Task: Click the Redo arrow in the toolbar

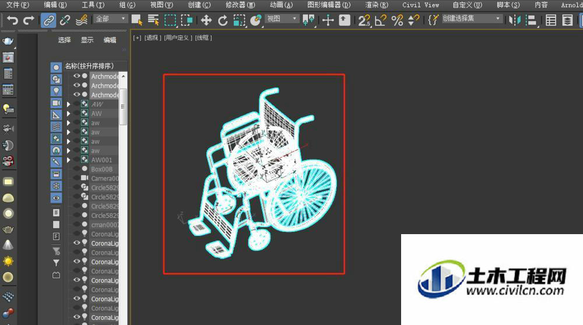Action: [x=29, y=20]
